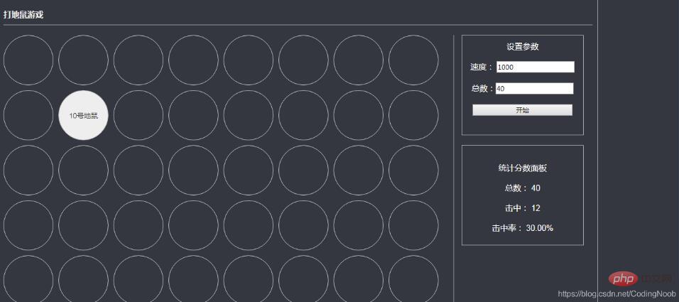Open the blog.csdn.net/CodingNoob watermark link
The image size is (679, 302).
coord(616,294)
